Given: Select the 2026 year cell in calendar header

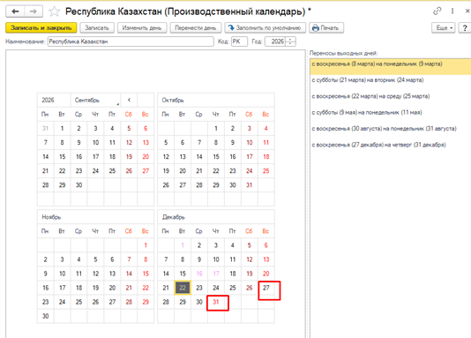Looking at the screenshot, I should (x=54, y=100).
